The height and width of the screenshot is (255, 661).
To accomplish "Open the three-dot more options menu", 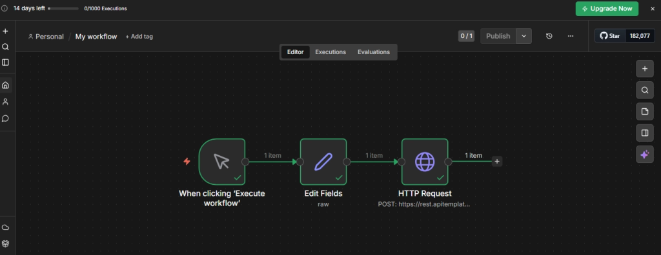I will 571,36.
